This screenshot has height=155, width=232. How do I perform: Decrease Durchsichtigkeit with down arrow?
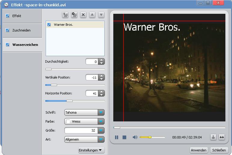[x=101, y=63]
